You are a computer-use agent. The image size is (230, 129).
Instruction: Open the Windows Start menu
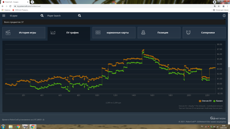pos(3,126)
